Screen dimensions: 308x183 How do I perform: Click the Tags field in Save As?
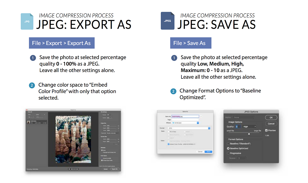(x=185, y=120)
